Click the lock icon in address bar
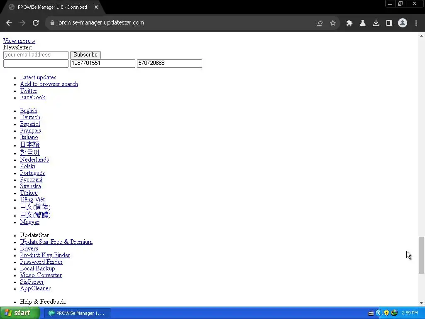The height and width of the screenshot is (319, 425). point(52,23)
